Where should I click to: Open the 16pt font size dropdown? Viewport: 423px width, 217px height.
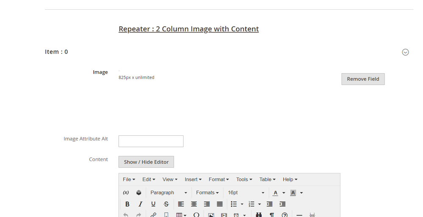point(246,192)
